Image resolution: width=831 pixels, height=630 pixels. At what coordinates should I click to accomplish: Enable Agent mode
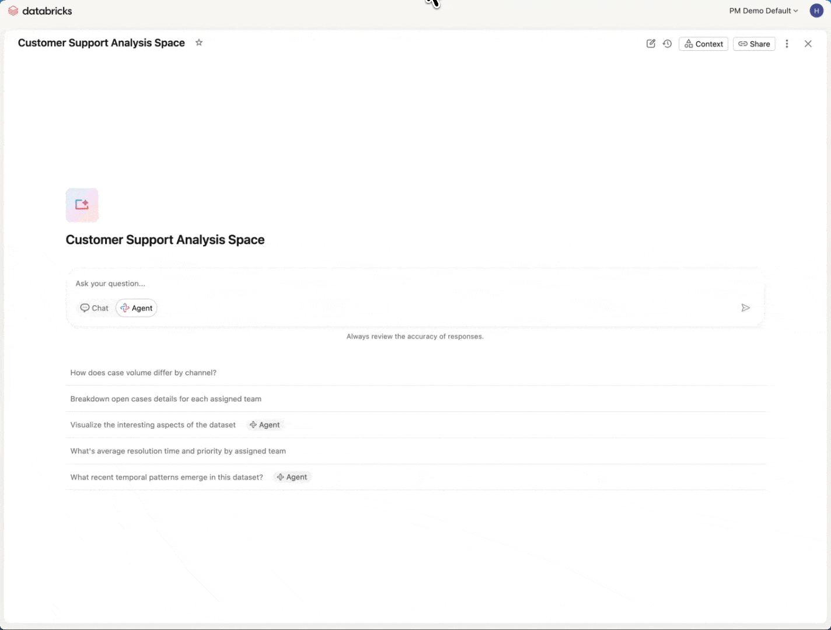click(x=137, y=308)
